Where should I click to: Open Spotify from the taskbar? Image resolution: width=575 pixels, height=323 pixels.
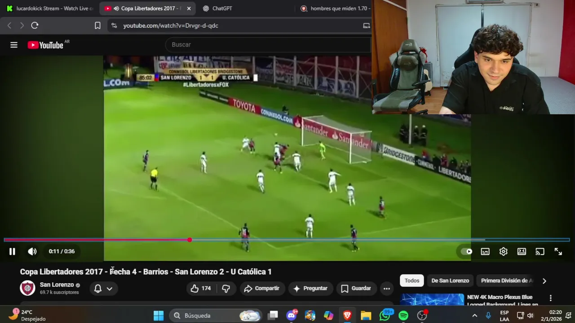coord(403,316)
